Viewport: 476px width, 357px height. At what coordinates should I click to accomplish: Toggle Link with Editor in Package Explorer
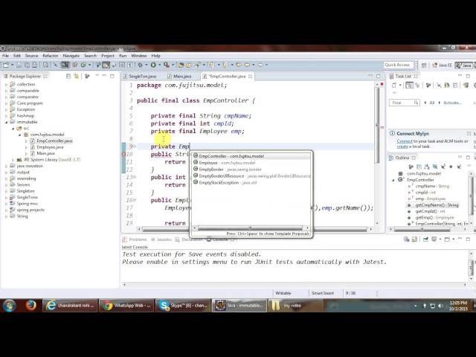tap(76, 76)
